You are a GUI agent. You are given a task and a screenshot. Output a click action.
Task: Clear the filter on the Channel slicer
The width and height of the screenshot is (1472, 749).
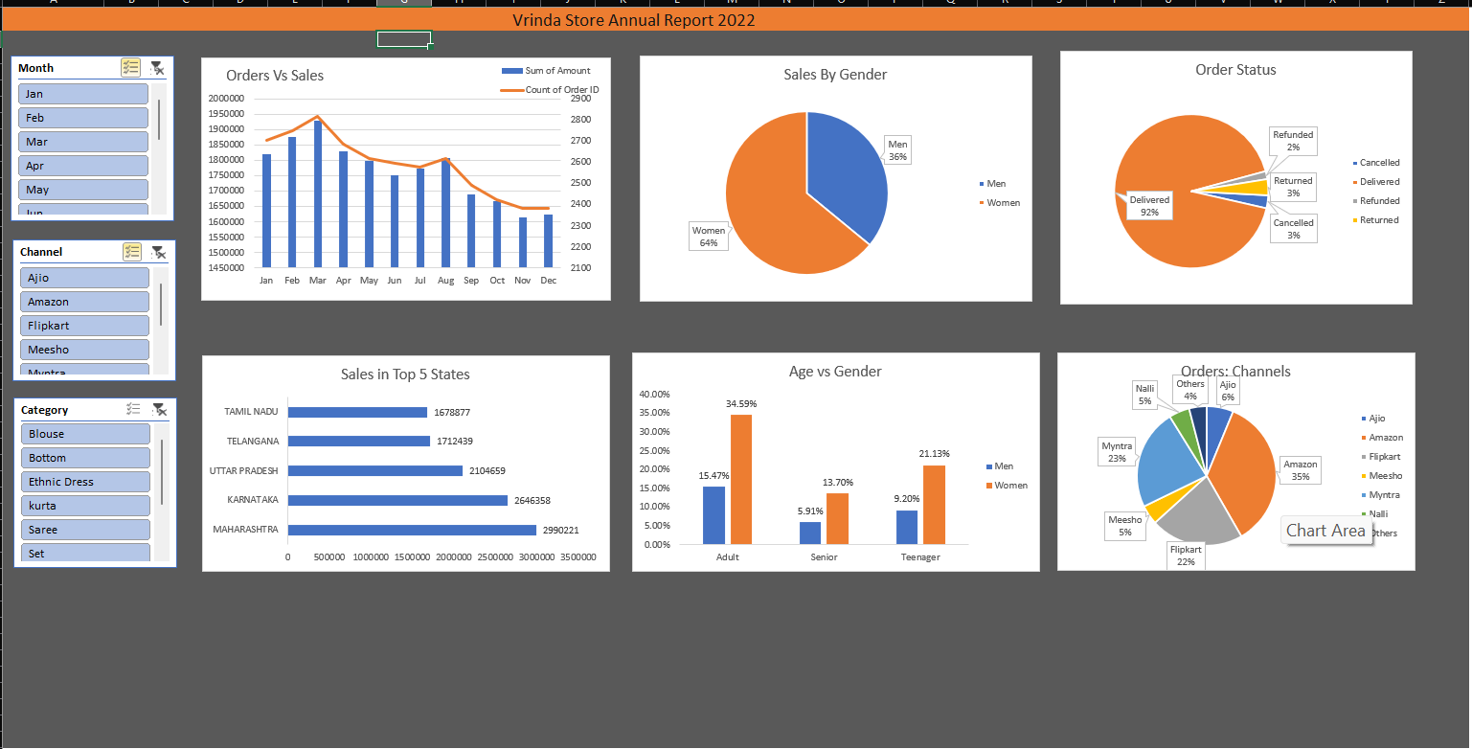157,251
